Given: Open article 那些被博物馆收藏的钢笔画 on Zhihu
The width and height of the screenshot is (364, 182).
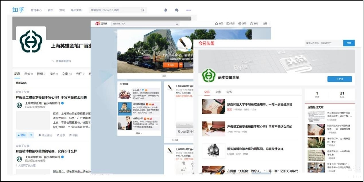Looking at the screenshot, I should [x=46, y=151].
